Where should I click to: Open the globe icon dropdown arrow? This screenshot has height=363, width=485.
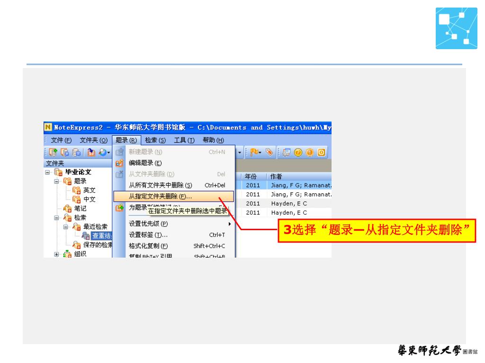[x=109, y=153]
